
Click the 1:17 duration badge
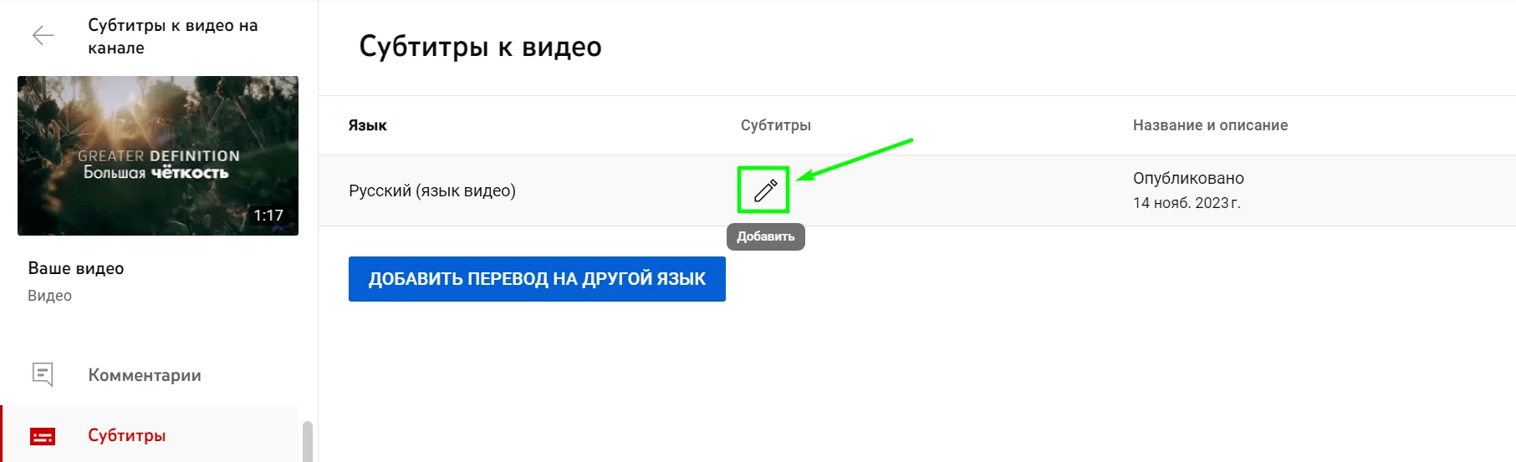click(x=268, y=216)
